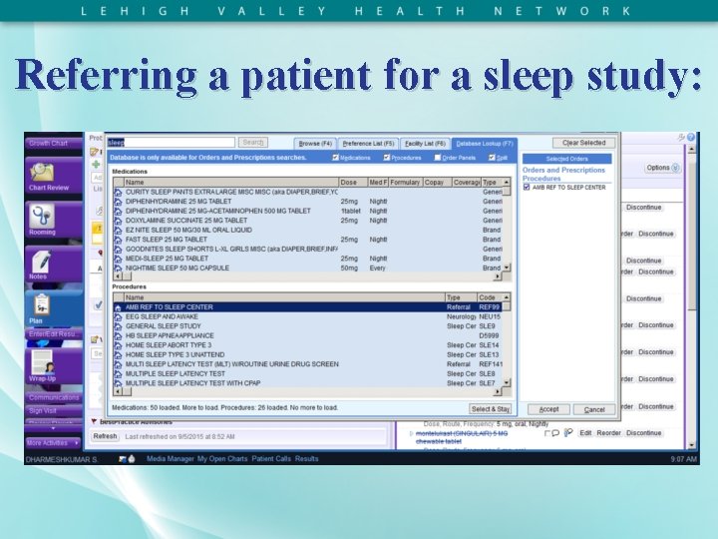The image size is (718, 539).
Task: Click the help question mark icon
Action: coord(690,137)
